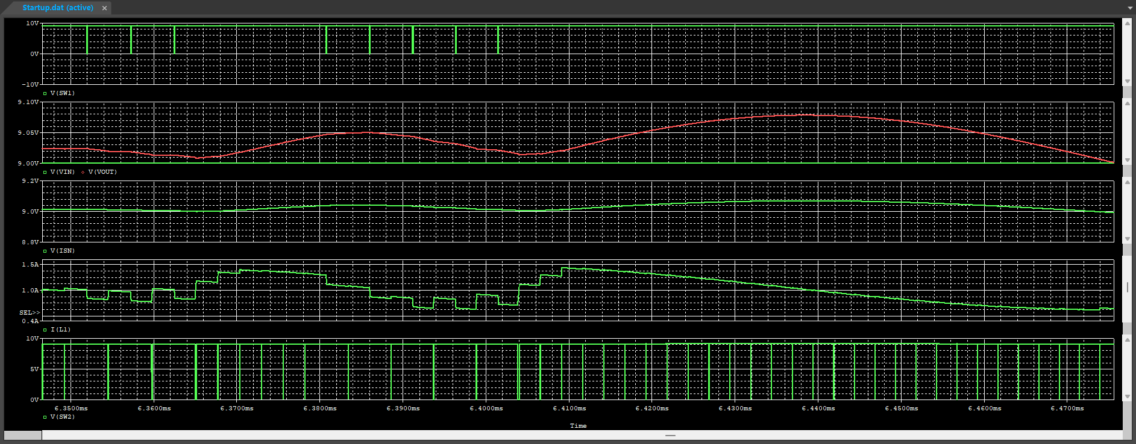Click the 9.00V y-axis label
The width and height of the screenshot is (1136, 444).
pyautogui.click(x=29, y=163)
